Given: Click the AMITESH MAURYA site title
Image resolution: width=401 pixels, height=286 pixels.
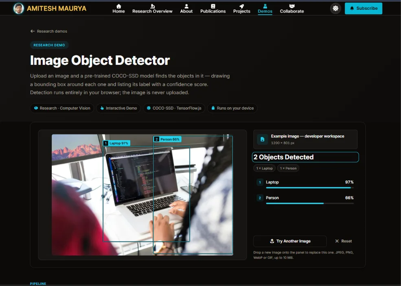Looking at the screenshot, I should pyautogui.click(x=57, y=9).
